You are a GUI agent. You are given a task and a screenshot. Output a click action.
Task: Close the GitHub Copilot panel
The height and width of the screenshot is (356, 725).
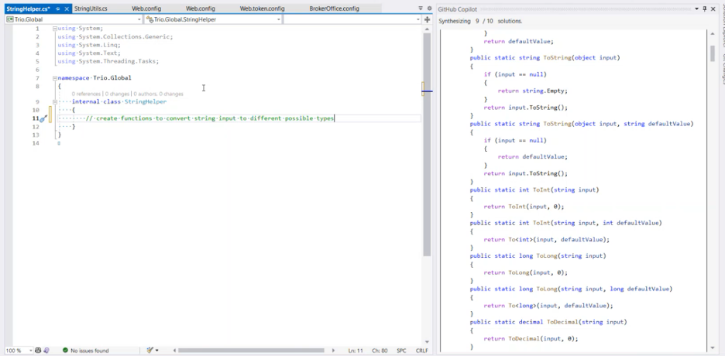[x=713, y=9]
